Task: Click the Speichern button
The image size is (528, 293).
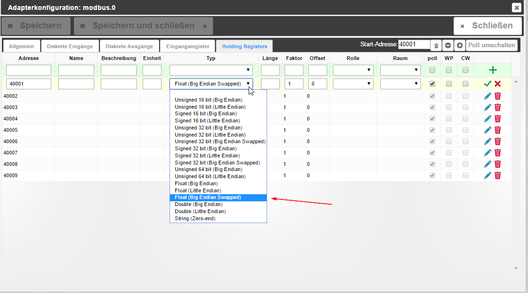Action: click(x=36, y=26)
